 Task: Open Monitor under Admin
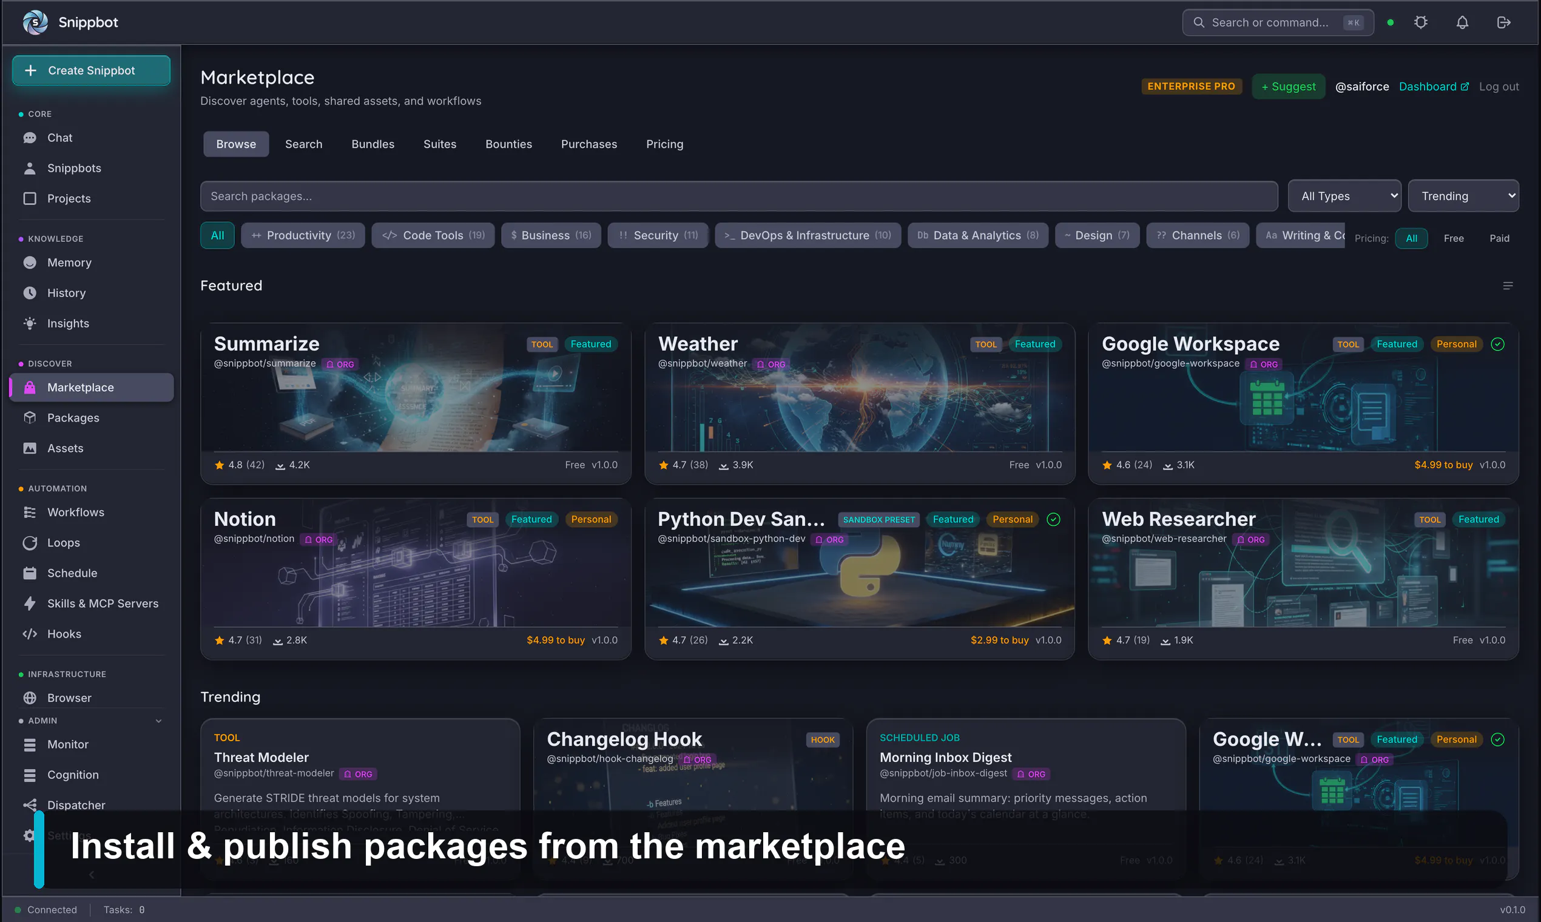(92, 745)
